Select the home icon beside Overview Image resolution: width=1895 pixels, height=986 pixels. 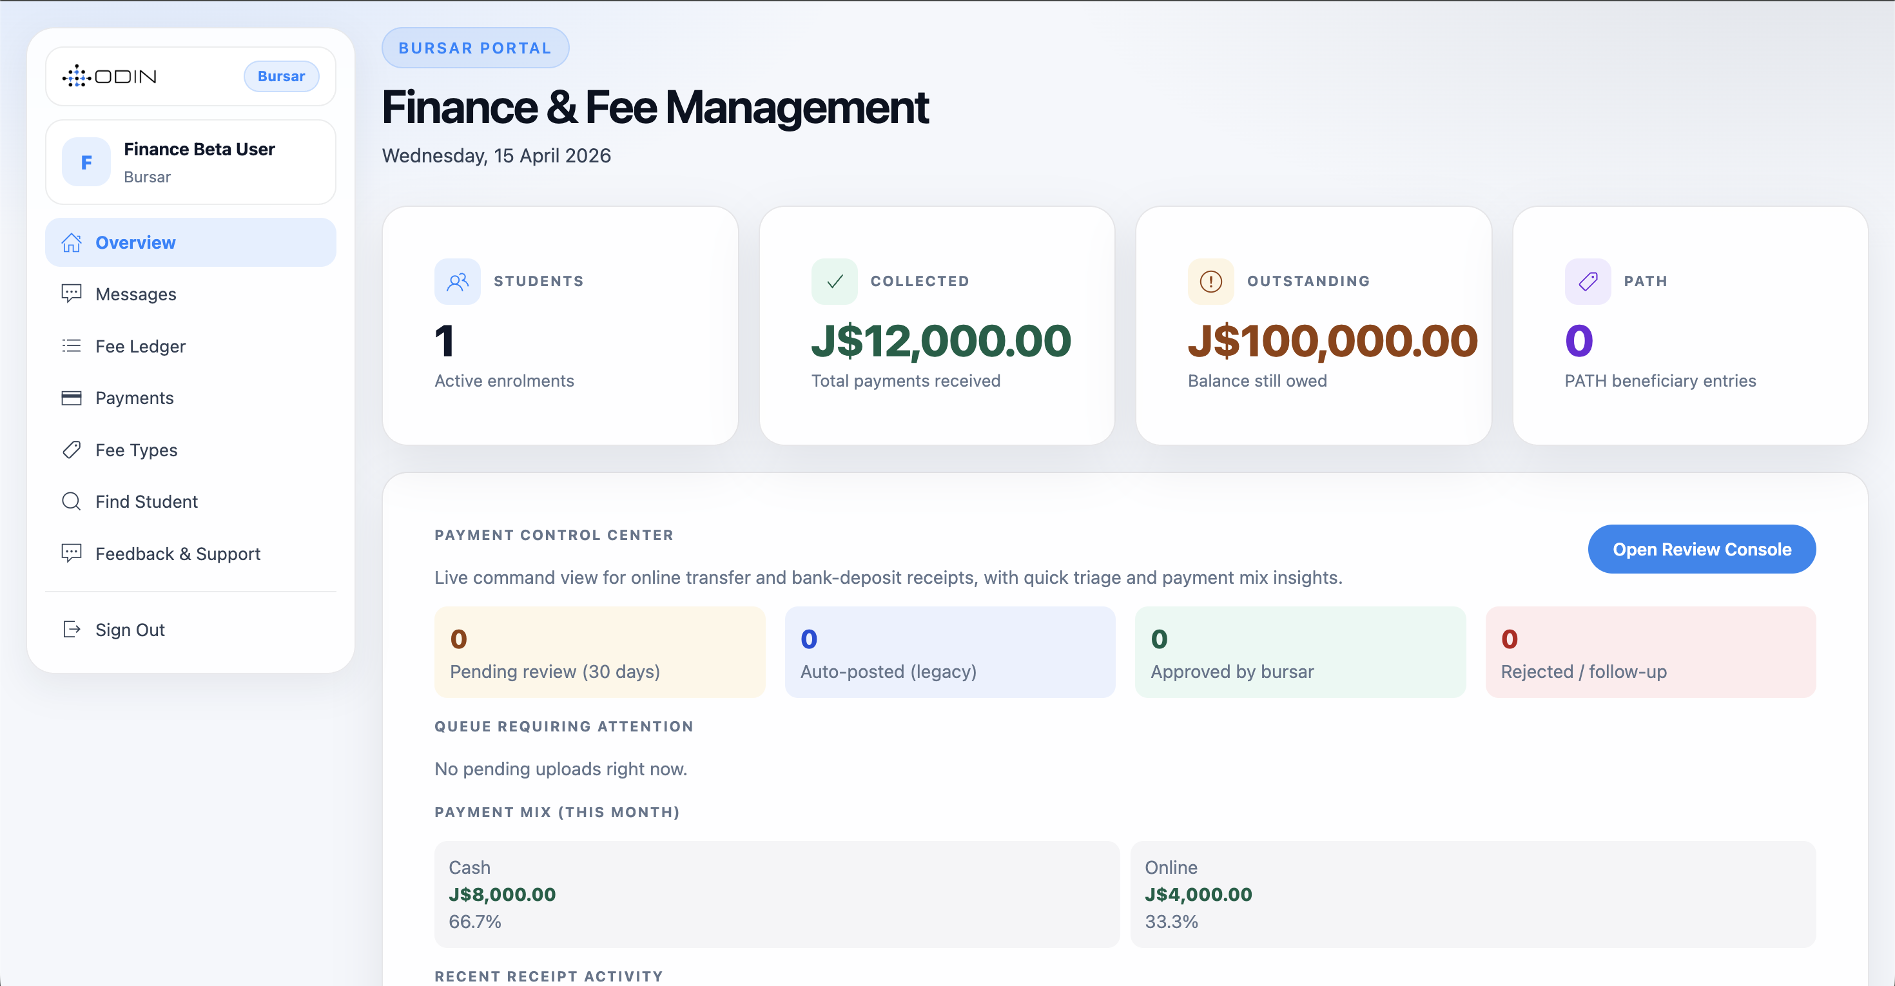tap(72, 242)
